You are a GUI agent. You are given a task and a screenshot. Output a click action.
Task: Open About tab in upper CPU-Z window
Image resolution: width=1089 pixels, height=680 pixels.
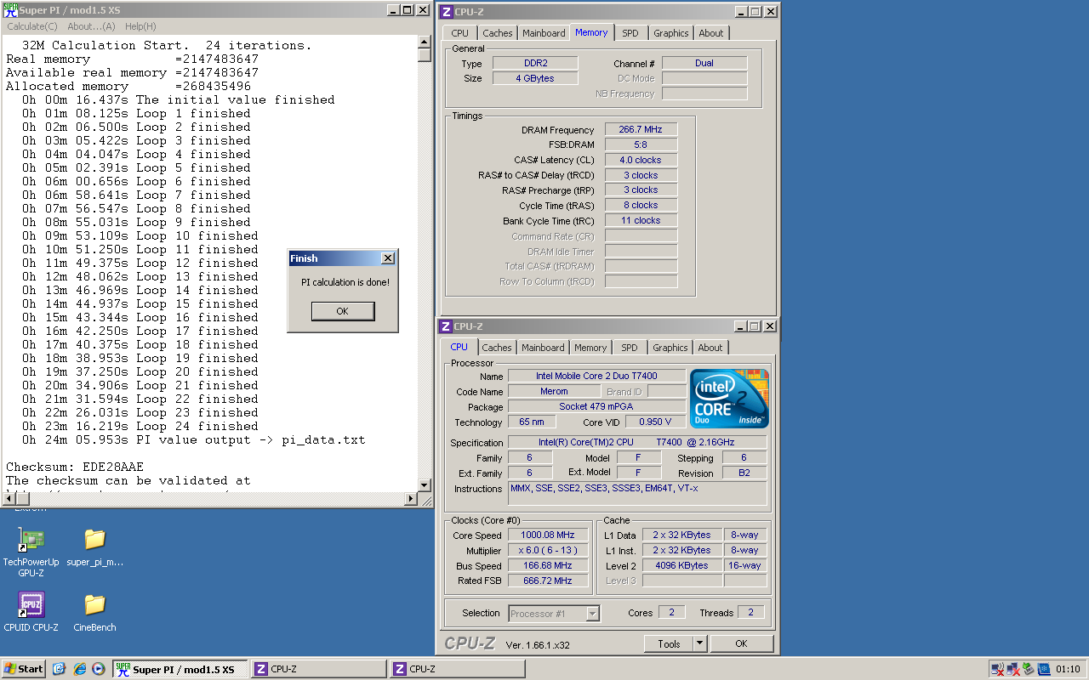pos(711,33)
